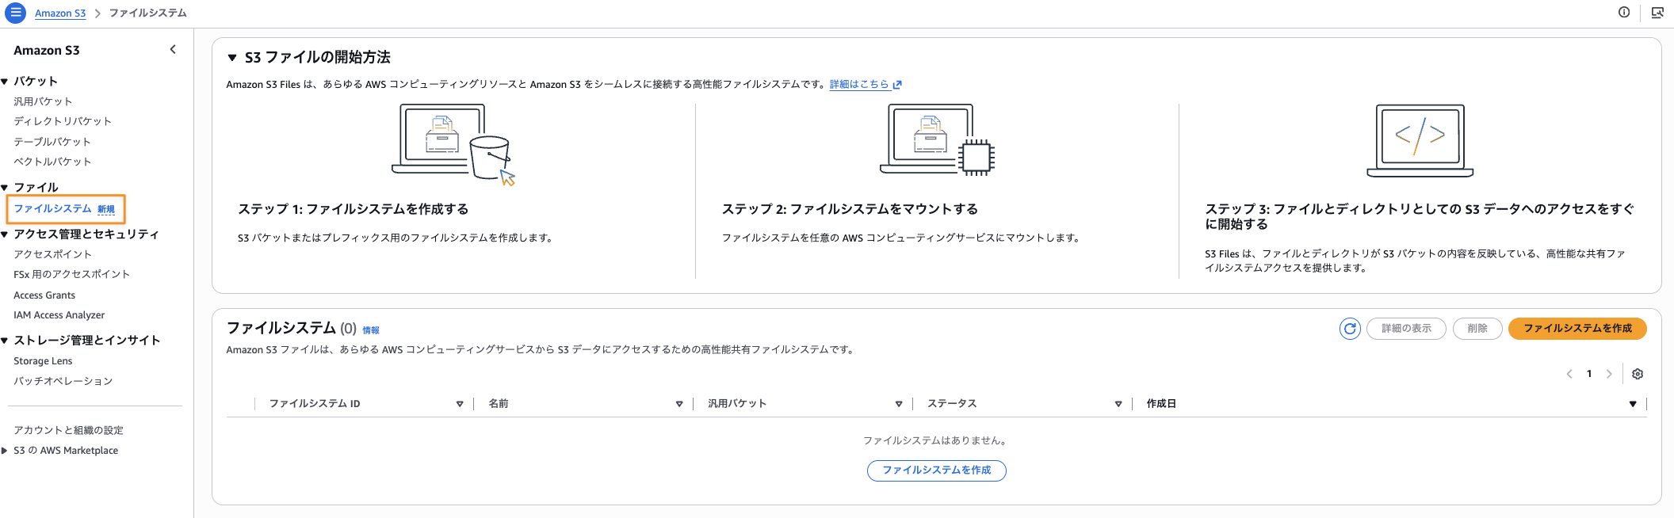
Task: Refresh the file systems list
Action: [1350, 329]
